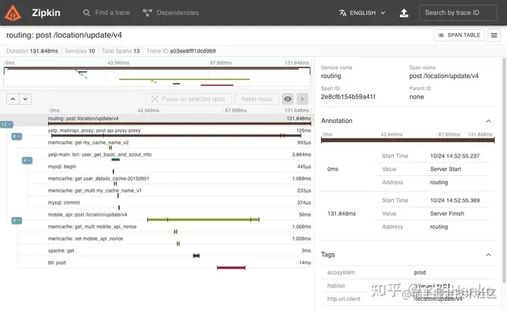Click Focus on selected span button

point(189,99)
